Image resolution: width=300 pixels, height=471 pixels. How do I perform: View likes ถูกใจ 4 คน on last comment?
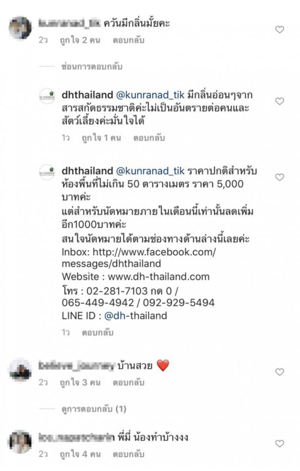(80, 454)
